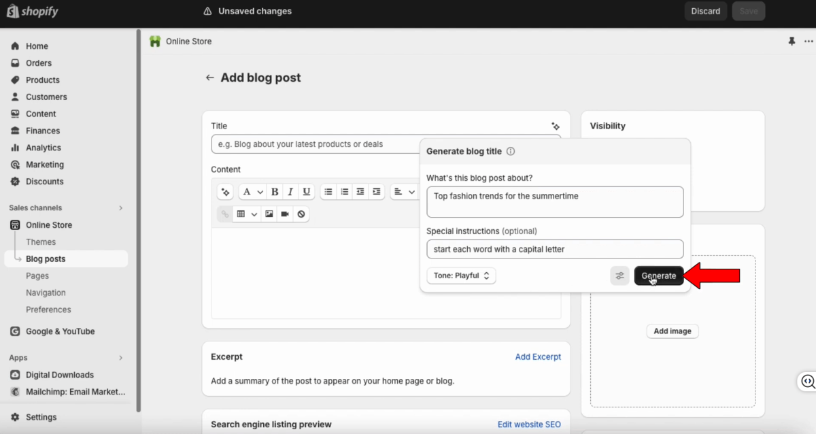The height and width of the screenshot is (434, 816).
Task: Click the Add Excerpt link
Action: (538, 356)
